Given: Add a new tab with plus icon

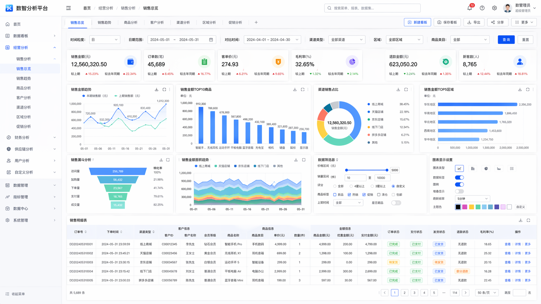Looking at the screenshot, I should [256, 23].
